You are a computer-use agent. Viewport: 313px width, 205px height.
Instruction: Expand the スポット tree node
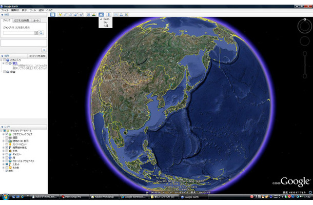(x=4, y=165)
